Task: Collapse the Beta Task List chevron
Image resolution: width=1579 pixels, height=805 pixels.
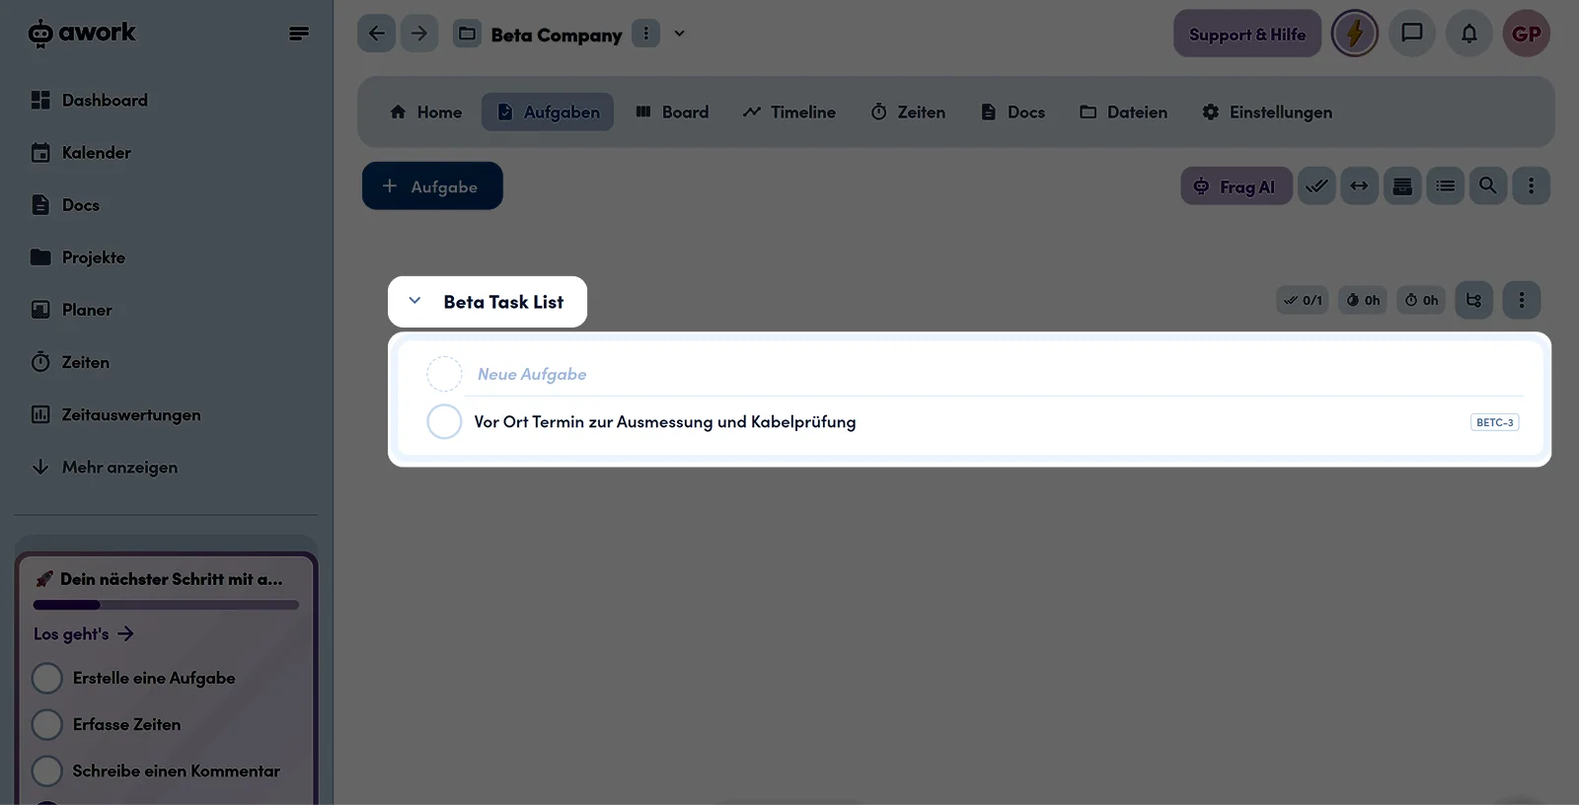Action: pyautogui.click(x=414, y=301)
